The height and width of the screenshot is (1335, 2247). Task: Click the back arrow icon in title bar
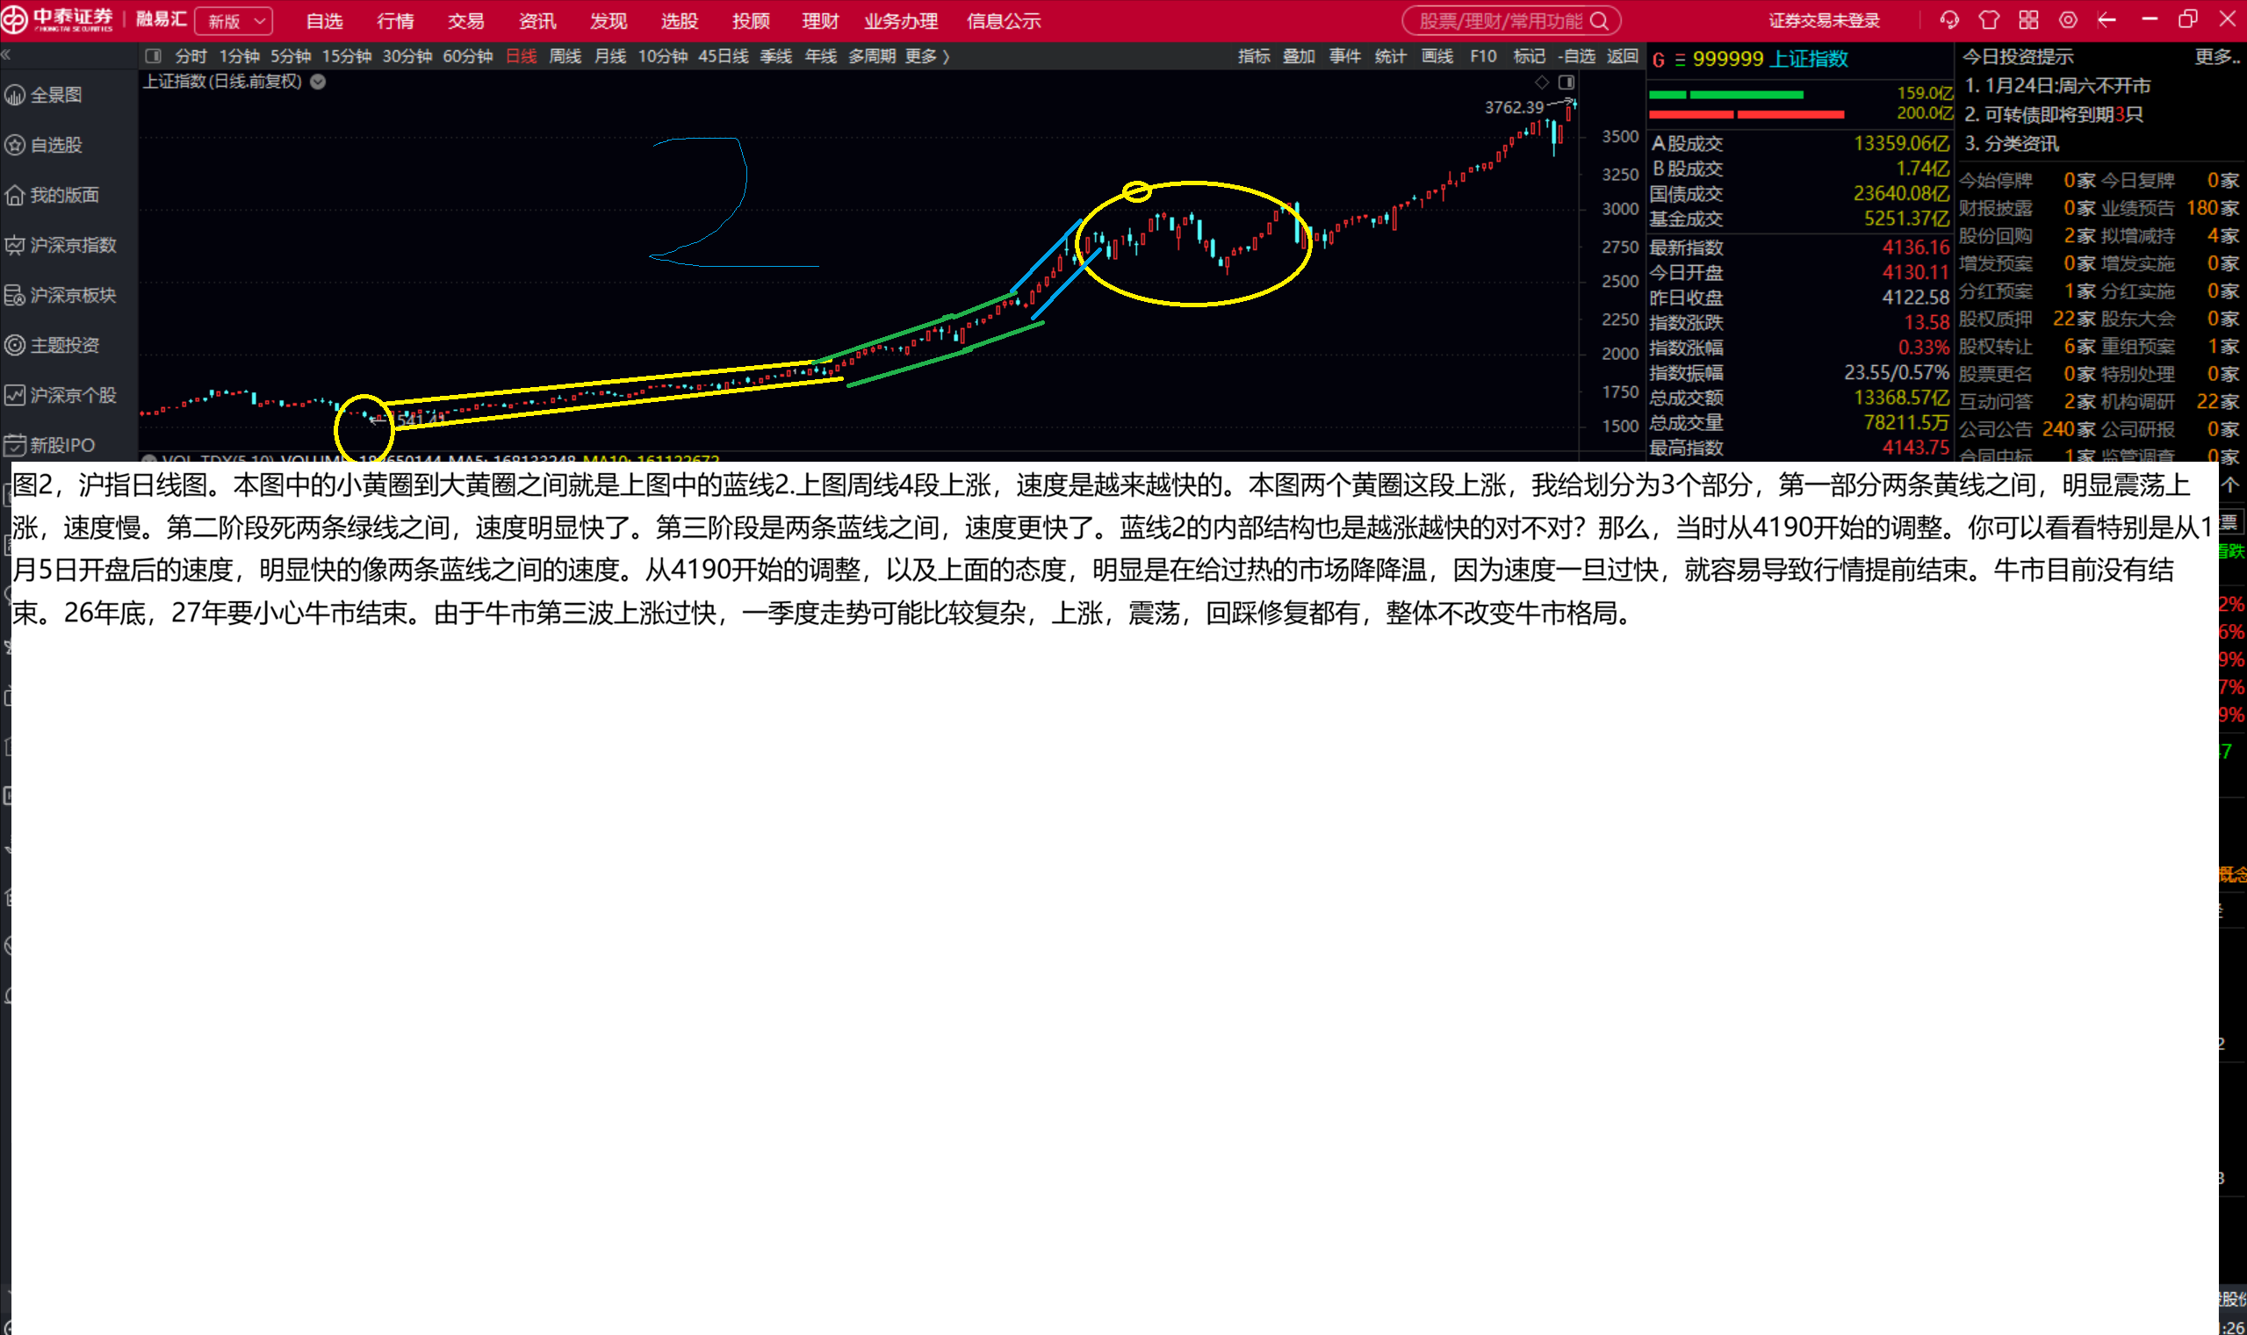pos(2107,20)
